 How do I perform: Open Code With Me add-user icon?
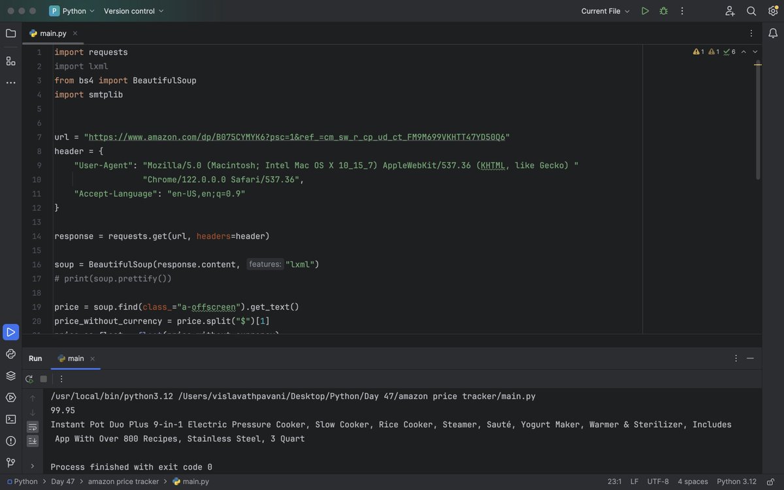(730, 11)
